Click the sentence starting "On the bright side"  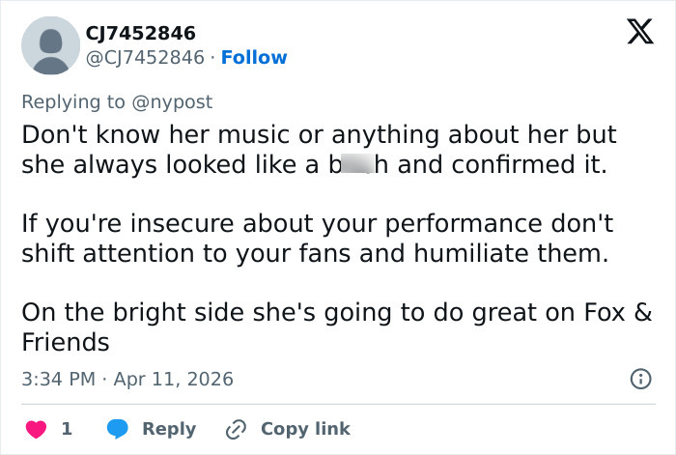336,327
